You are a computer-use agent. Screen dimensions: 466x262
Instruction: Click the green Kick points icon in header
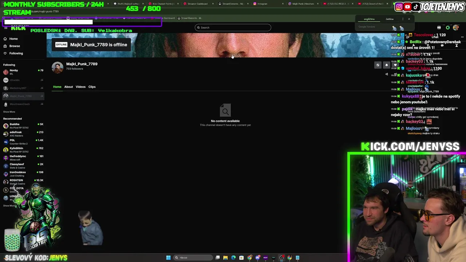coord(448,28)
